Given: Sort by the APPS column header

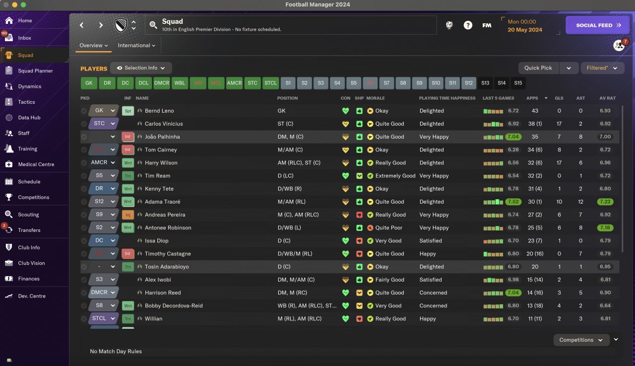Looking at the screenshot, I should click(x=532, y=98).
